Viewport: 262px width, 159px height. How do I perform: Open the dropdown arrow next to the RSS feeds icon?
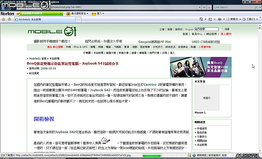click(215, 19)
